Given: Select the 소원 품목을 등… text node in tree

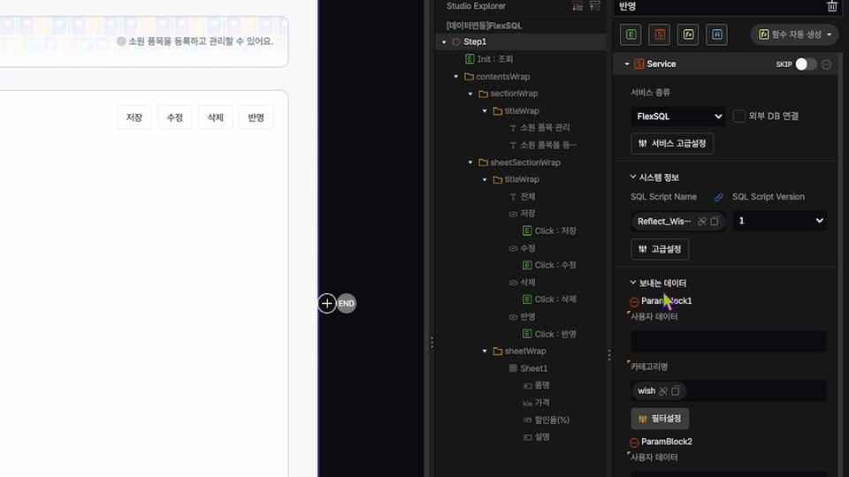Looking at the screenshot, I should [x=543, y=145].
